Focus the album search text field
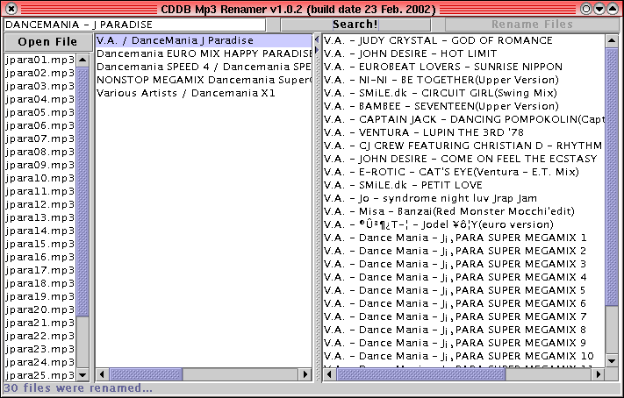 (x=135, y=25)
